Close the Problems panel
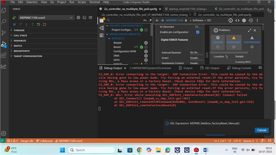Viewport: 276px width, 155px height. point(255,31)
